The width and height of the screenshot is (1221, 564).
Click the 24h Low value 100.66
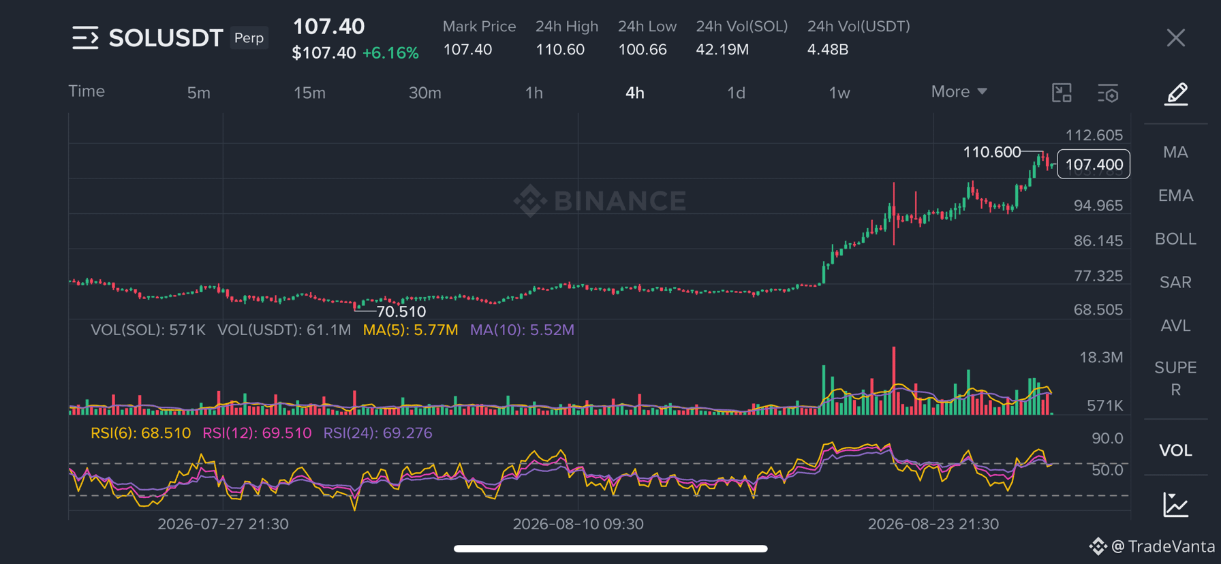[642, 50]
